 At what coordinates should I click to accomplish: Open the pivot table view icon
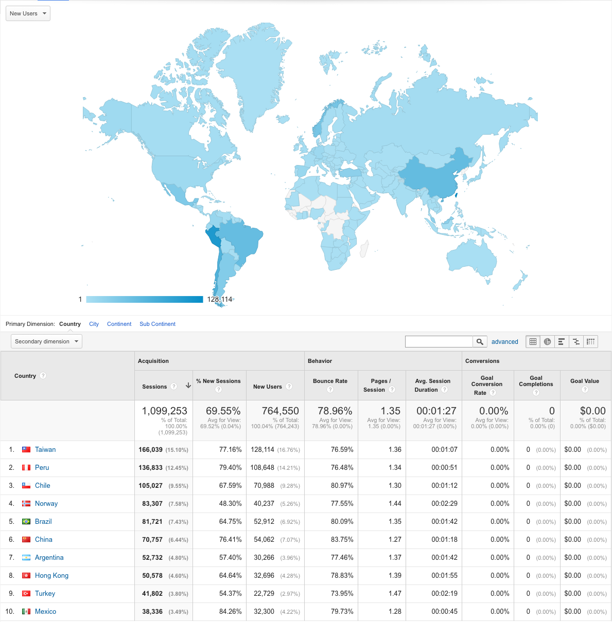point(590,341)
